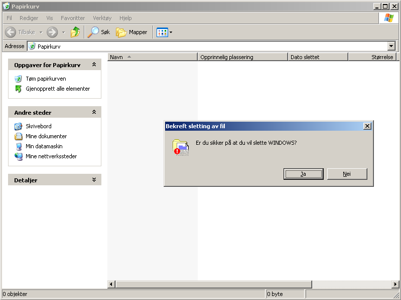
Task: Open the Hjelp menu
Action: click(125, 18)
